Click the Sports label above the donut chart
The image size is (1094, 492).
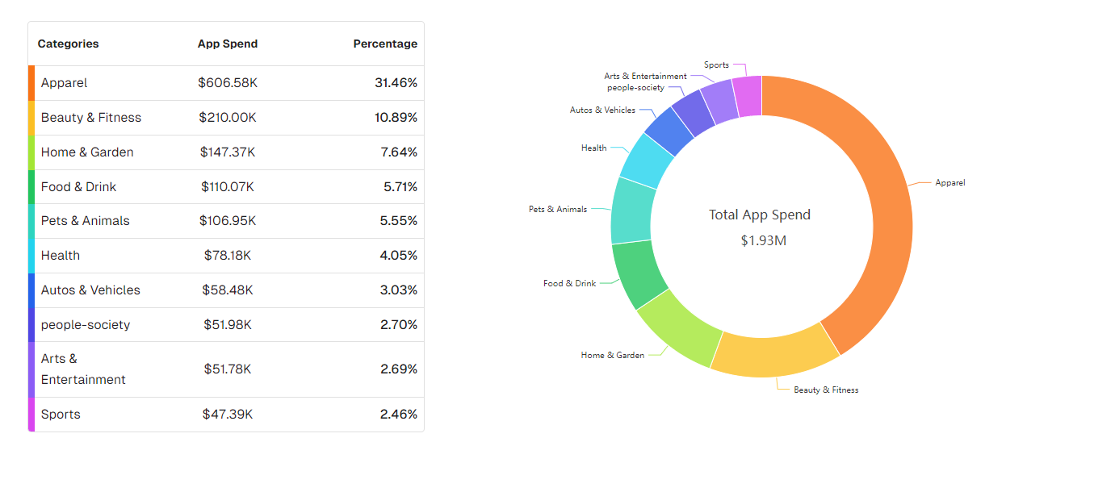click(x=716, y=65)
